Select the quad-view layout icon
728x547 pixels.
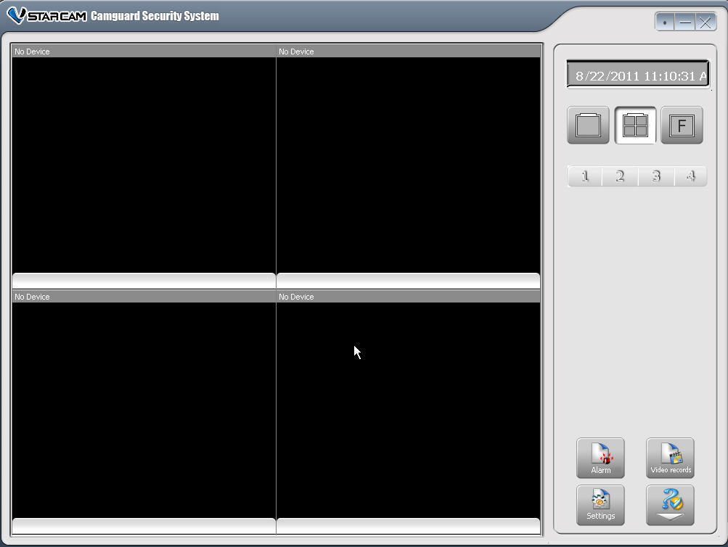[x=634, y=124]
